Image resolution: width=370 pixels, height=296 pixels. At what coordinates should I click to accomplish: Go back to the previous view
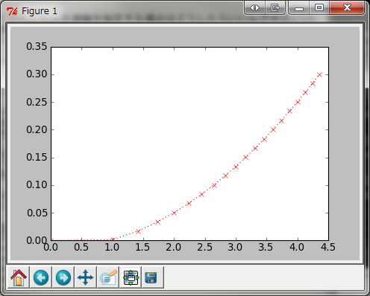(41, 277)
